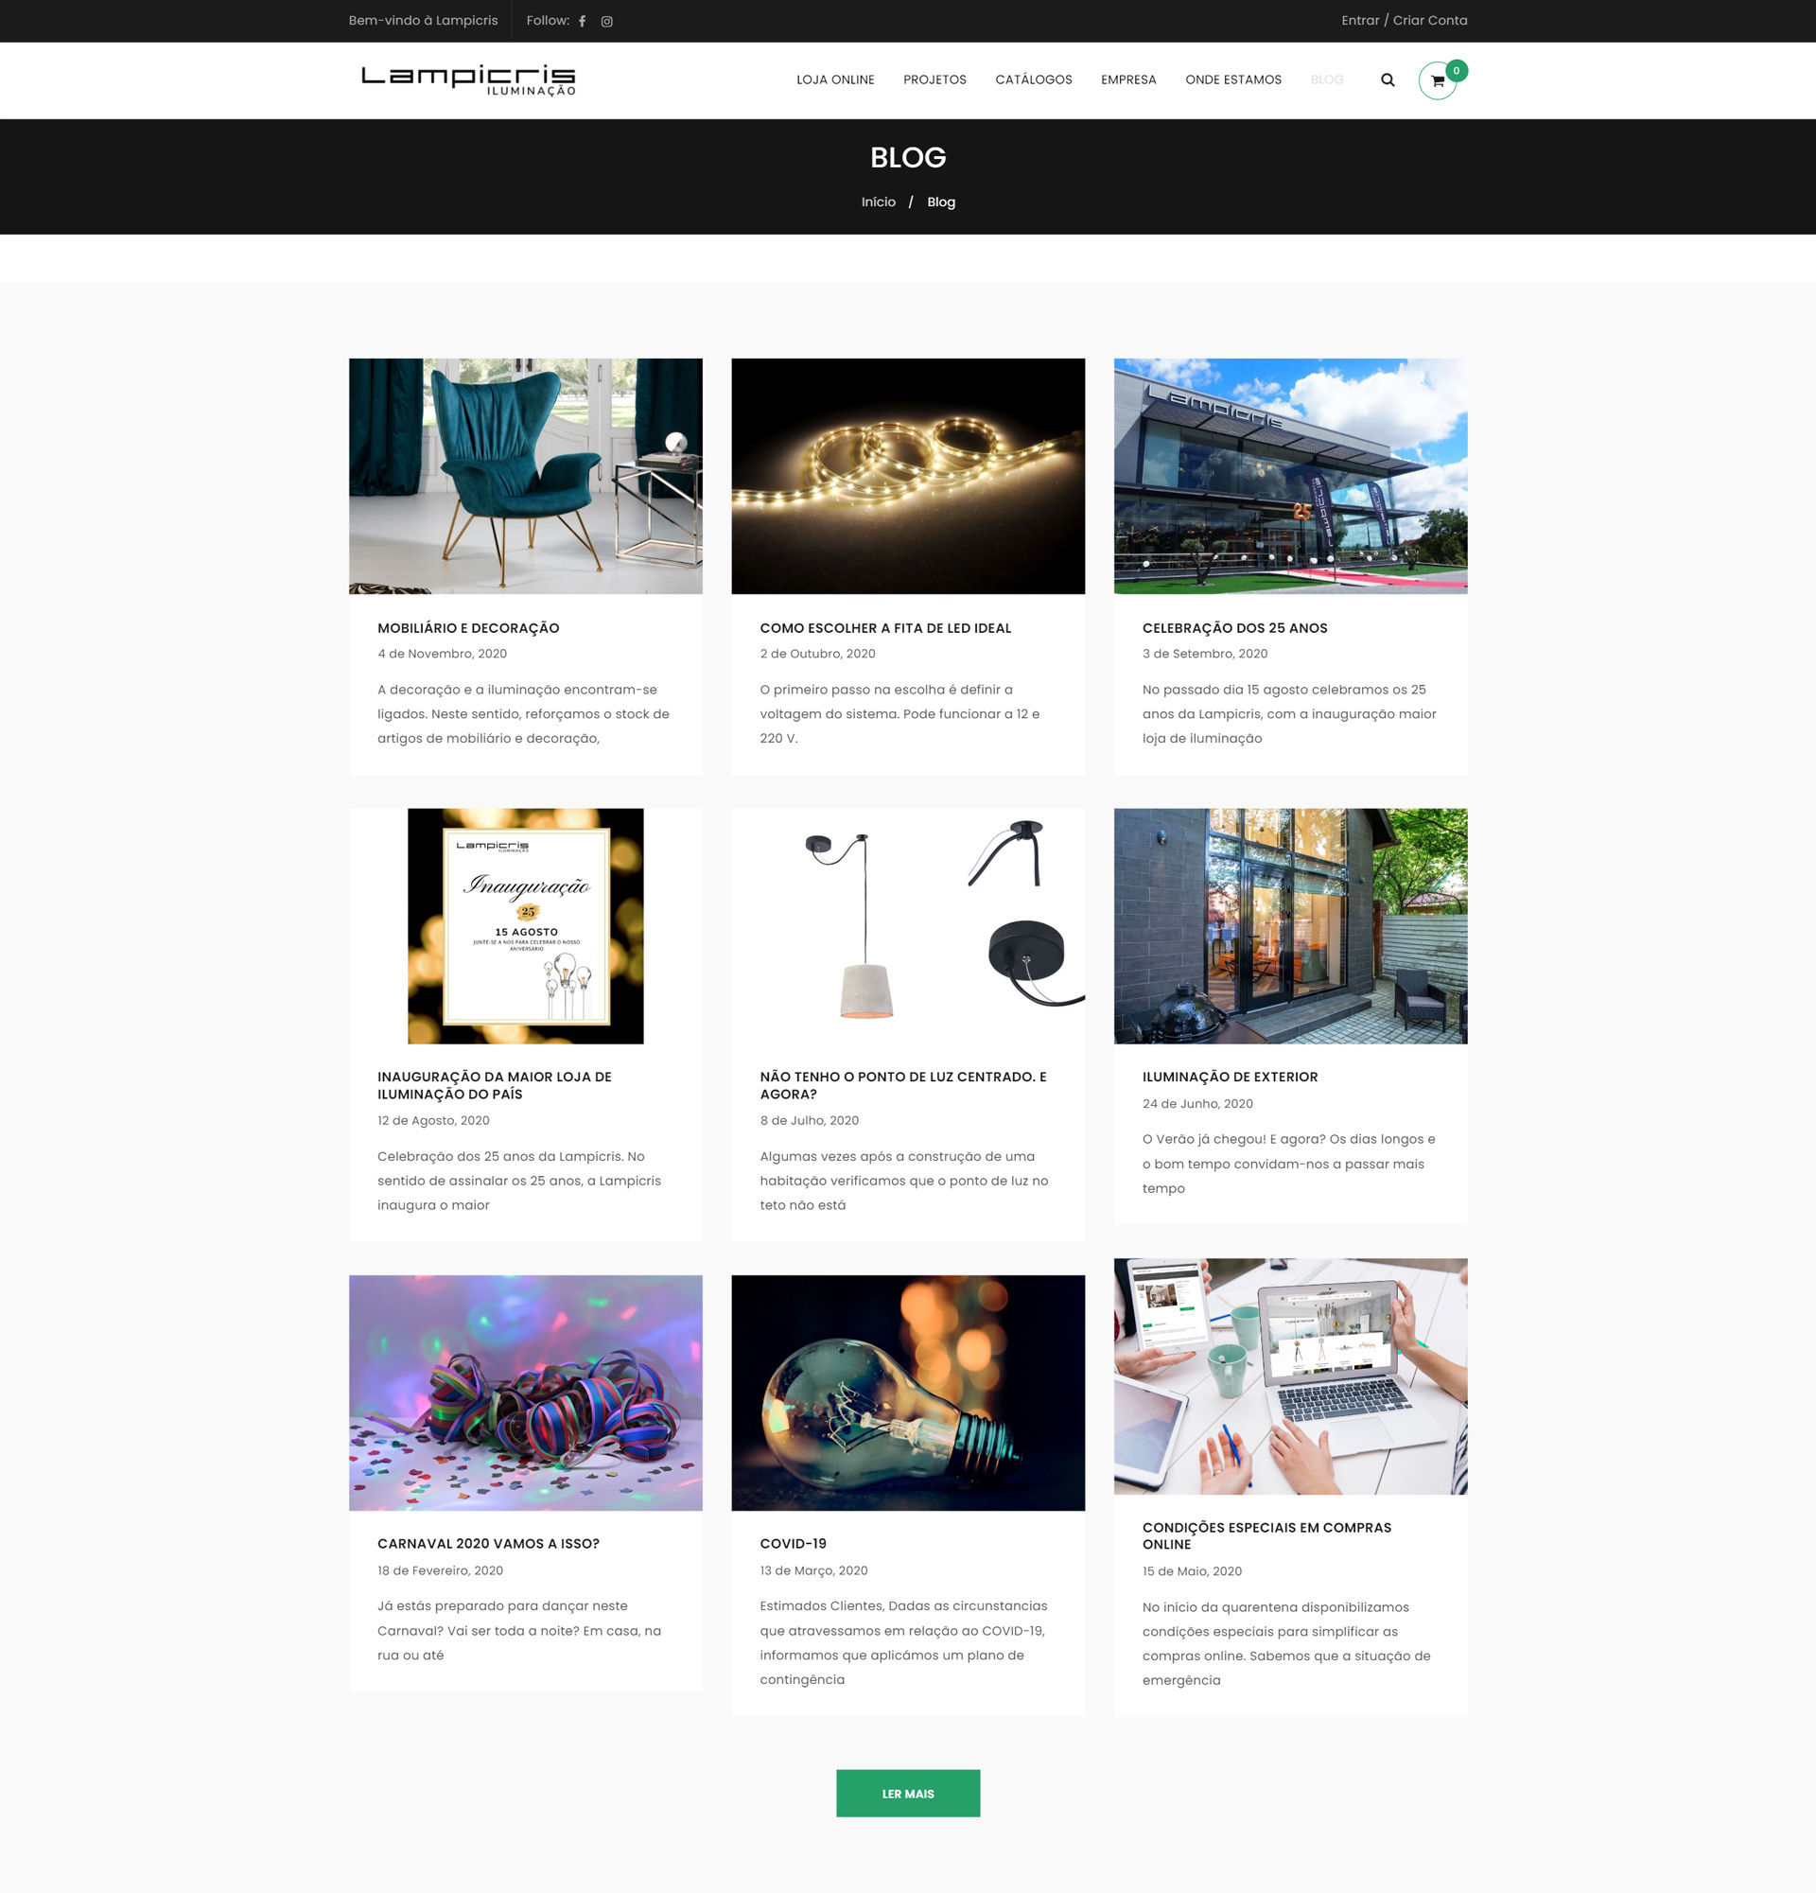1816x1893 pixels.
Task: Open the Inauguração invitation thumbnail
Action: pyautogui.click(x=525, y=925)
